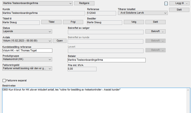
Task: Expand the Tilhører lokalitet dropdown
Action: click(165, 13)
